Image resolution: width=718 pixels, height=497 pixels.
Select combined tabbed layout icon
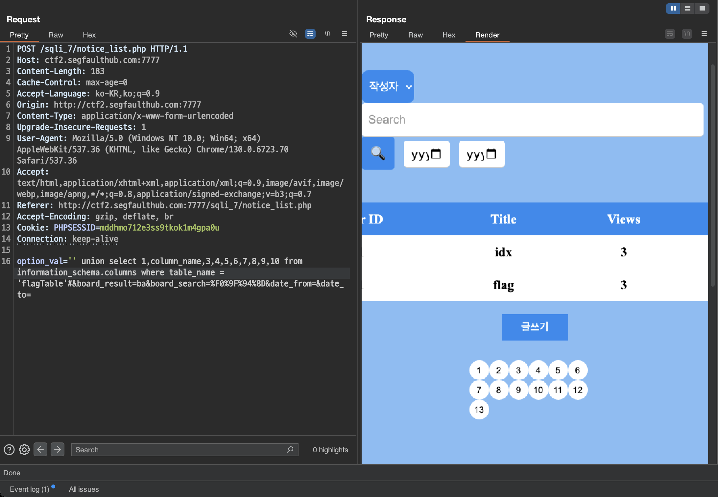tap(702, 9)
